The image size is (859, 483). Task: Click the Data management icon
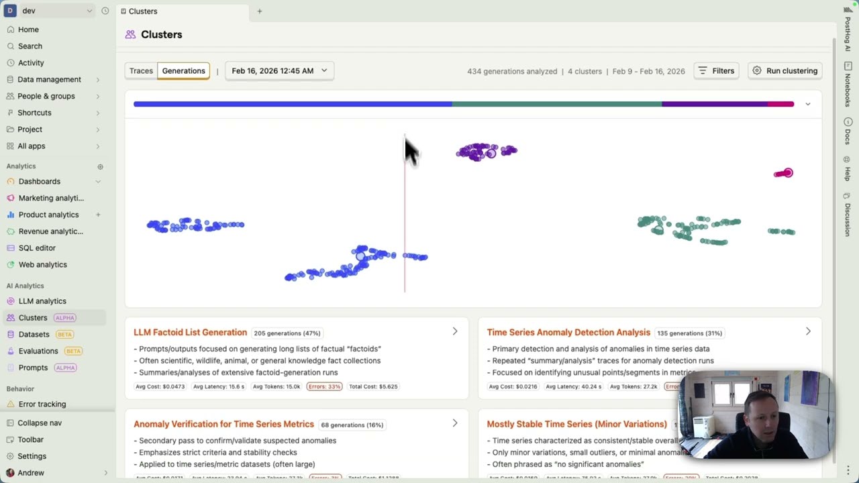[11, 79]
